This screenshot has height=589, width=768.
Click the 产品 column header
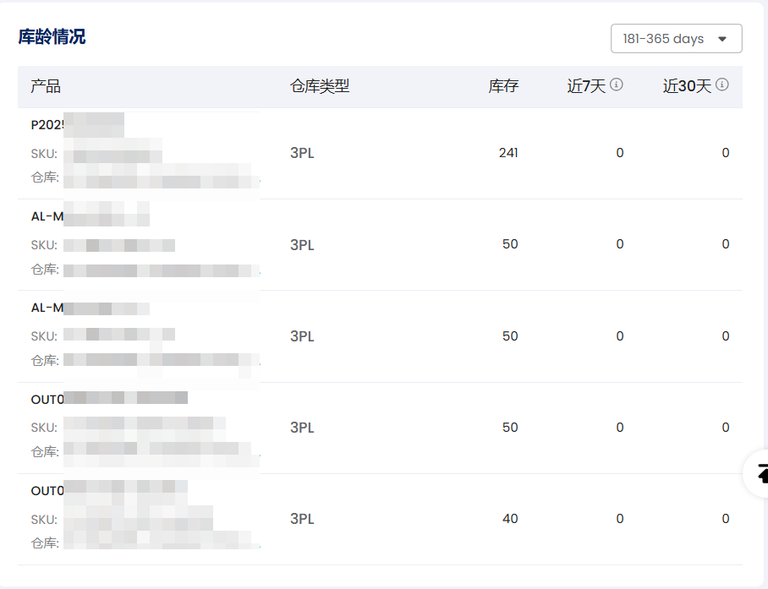click(46, 86)
